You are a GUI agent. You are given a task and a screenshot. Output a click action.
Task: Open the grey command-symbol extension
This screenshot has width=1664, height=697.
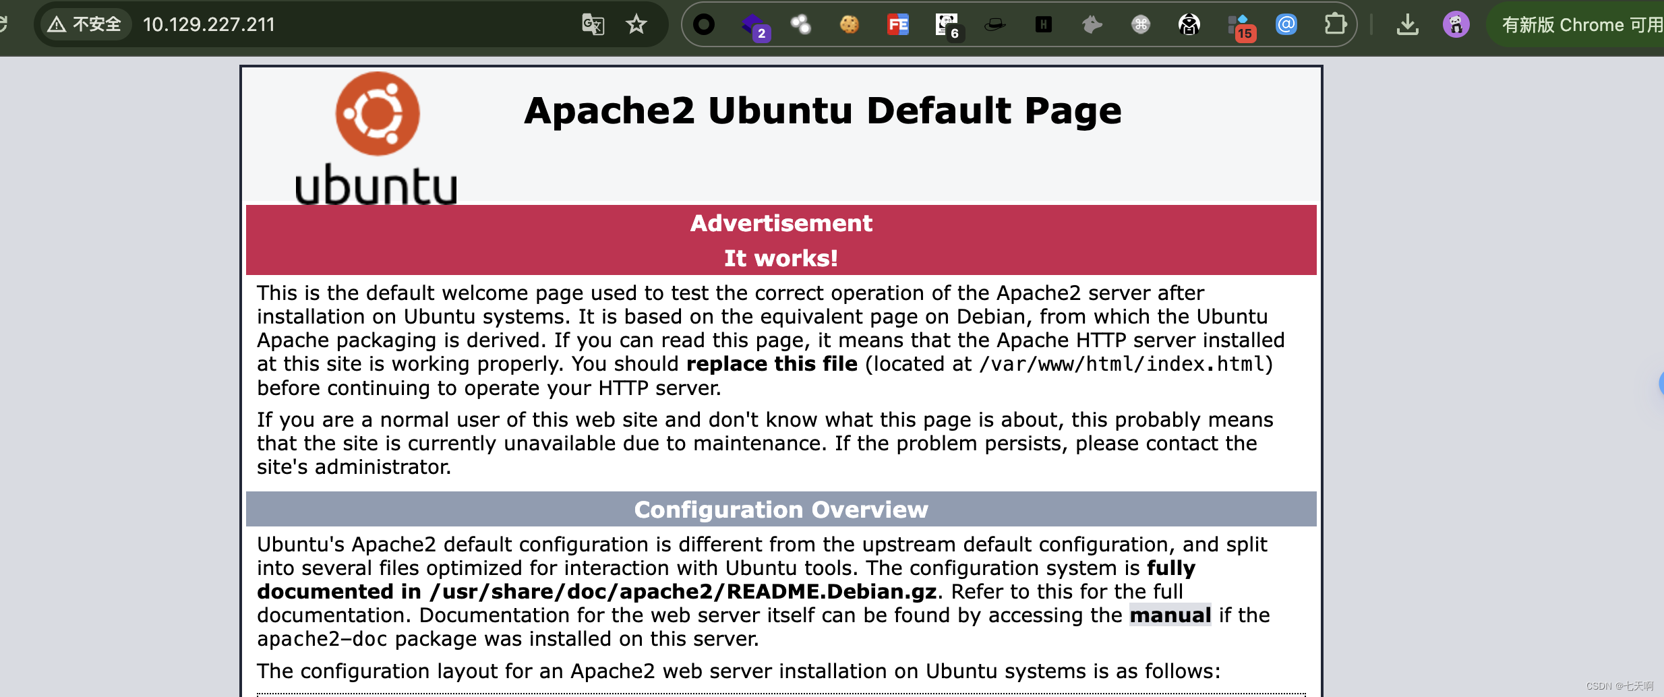pyautogui.click(x=1140, y=25)
